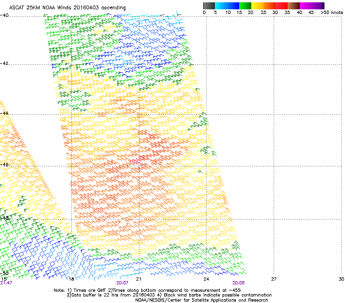345x303 pixels.
Task: Click the '35' legend scale label
Action: click(287, 13)
